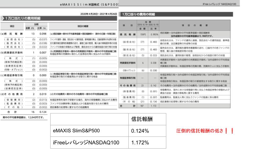Select the date range '2020年4月28日〜2021年4月26日'

[99, 14]
